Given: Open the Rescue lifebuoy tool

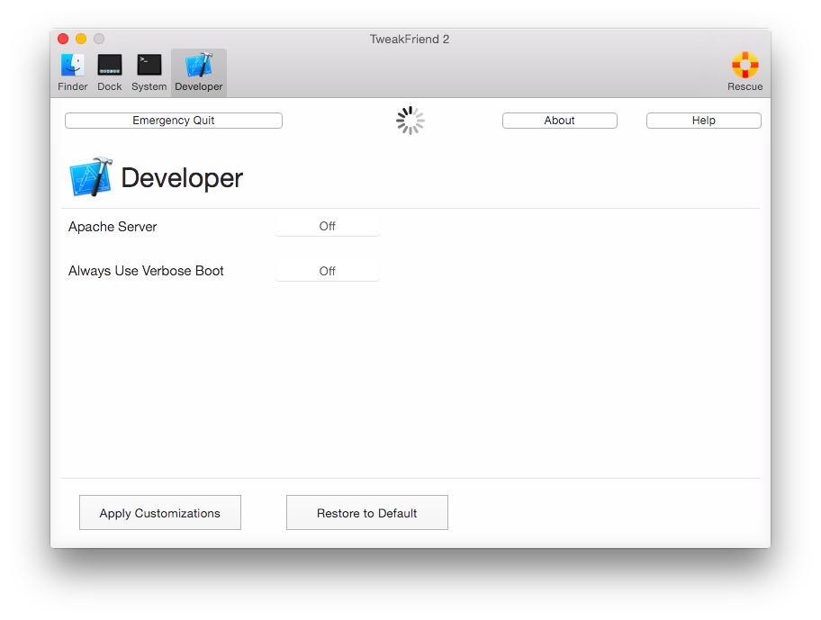Looking at the screenshot, I should coord(744,72).
